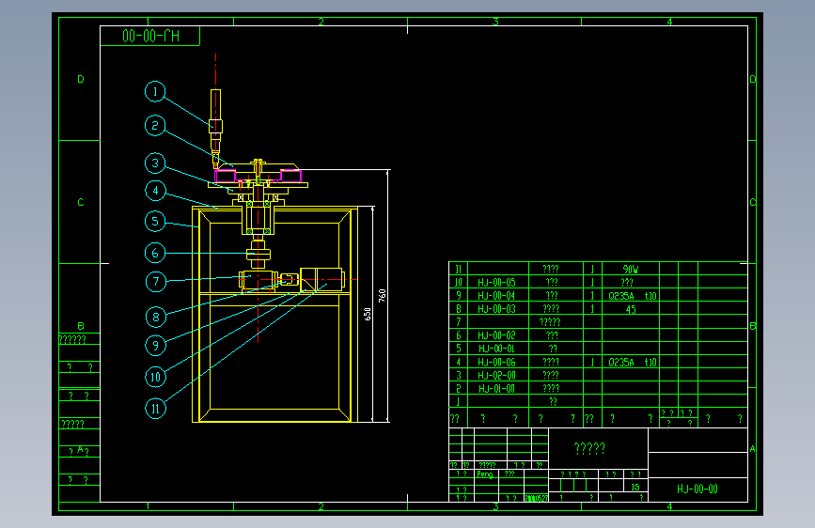The height and width of the screenshot is (528, 815).
Task: Click Q235A t10 material in HJ-00-04 row
Action: (x=632, y=296)
